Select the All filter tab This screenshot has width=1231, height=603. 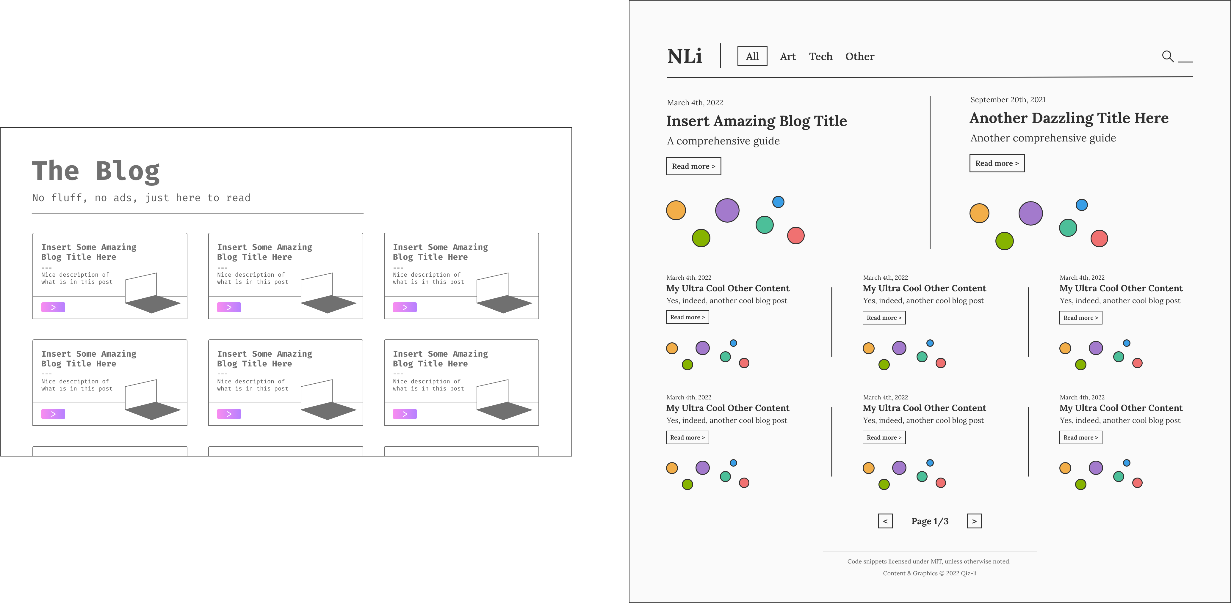752,56
